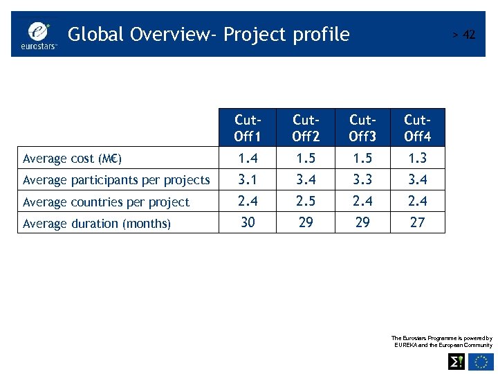Click the 27 months duration cell
Image resolution: width=498 pixels, height=374 pixels.
(417, 222)
